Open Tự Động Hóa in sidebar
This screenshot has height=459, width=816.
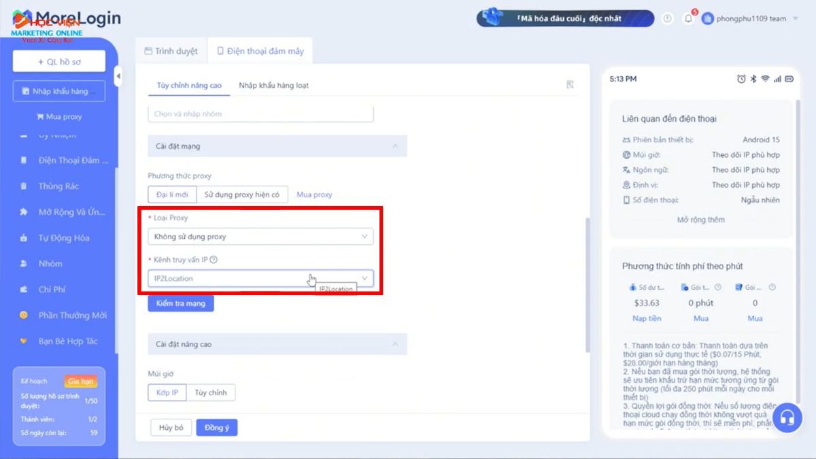coord(63,238)
